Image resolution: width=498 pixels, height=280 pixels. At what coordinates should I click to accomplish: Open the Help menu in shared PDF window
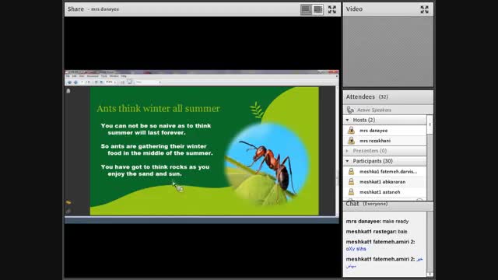pyautogui.click(x=124, y=76)
